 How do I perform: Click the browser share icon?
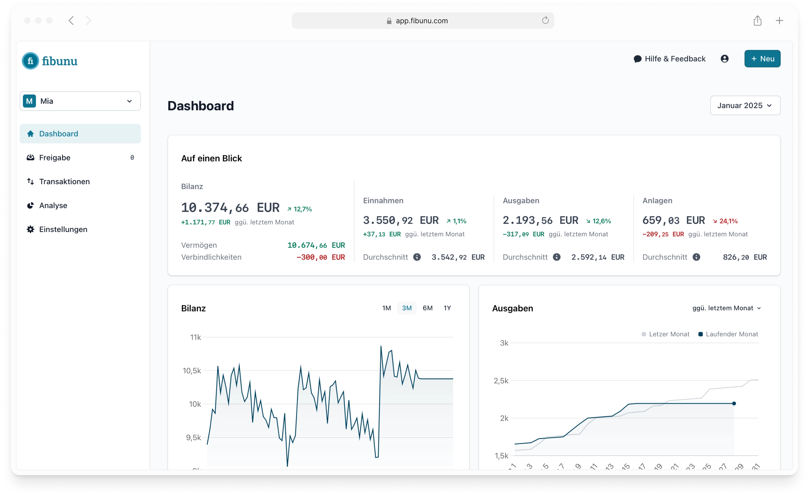pyautogui.click(x=758, y=20)
